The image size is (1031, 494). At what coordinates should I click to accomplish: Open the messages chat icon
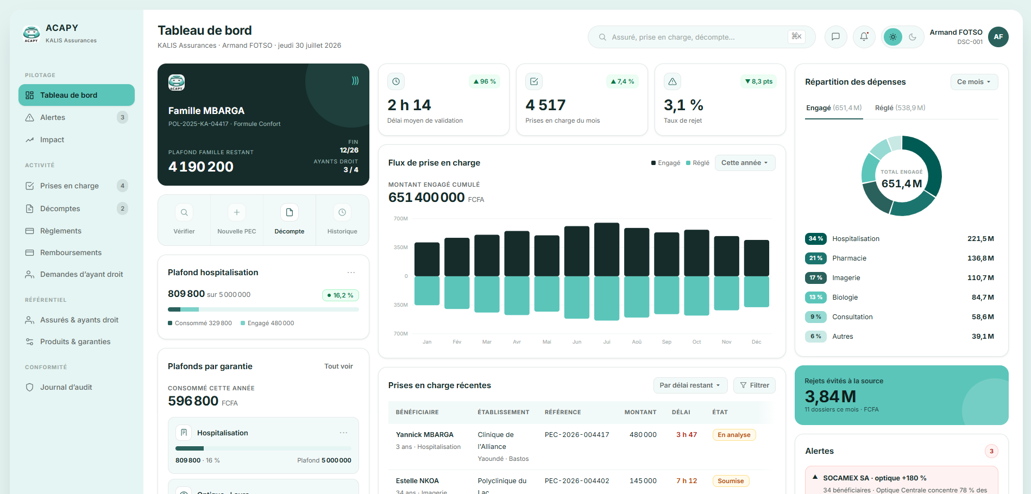click(835, 37)
